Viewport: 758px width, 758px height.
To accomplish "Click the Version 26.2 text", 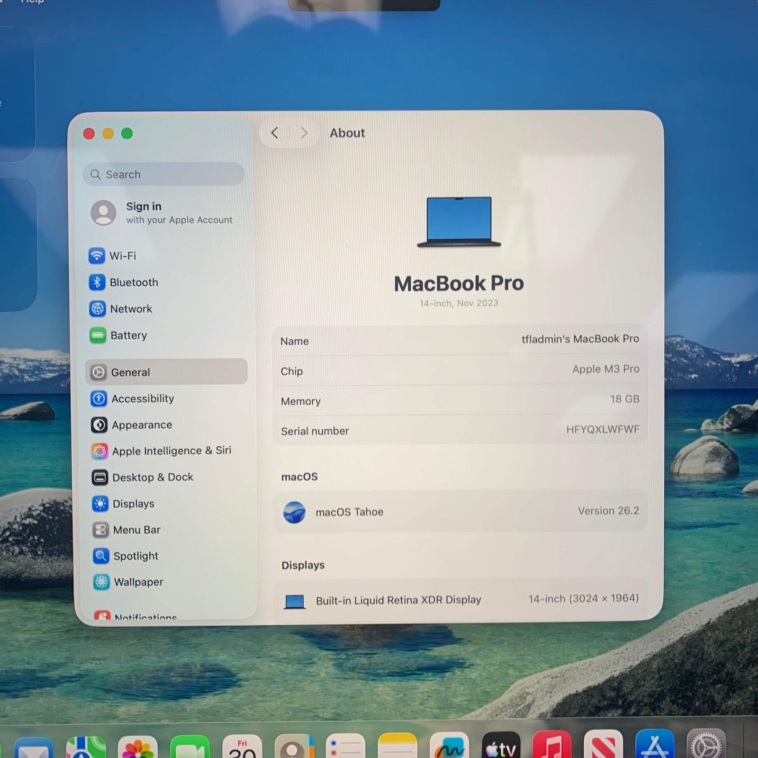I will (x=608, y=511).
